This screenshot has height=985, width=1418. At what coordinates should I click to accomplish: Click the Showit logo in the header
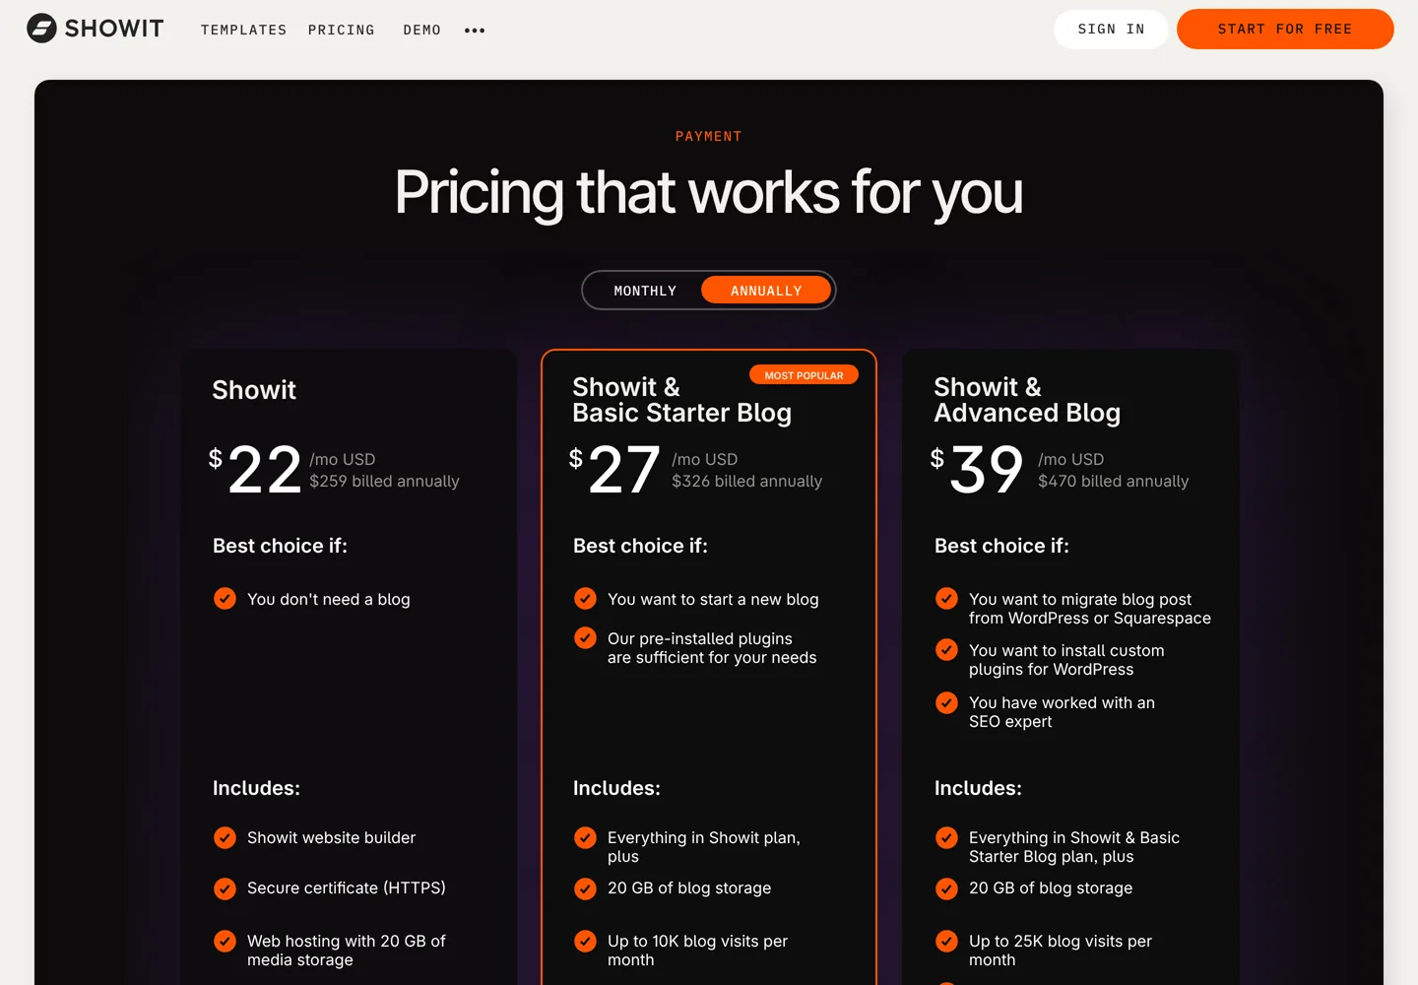pos(96,29)
